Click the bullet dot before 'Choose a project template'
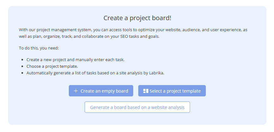Image resolution: width=274 pixels, height=132 pixels. click(22, 66)
